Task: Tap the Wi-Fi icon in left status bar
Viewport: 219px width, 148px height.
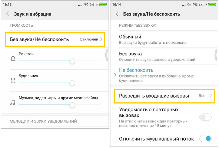Action: (86, 4)
